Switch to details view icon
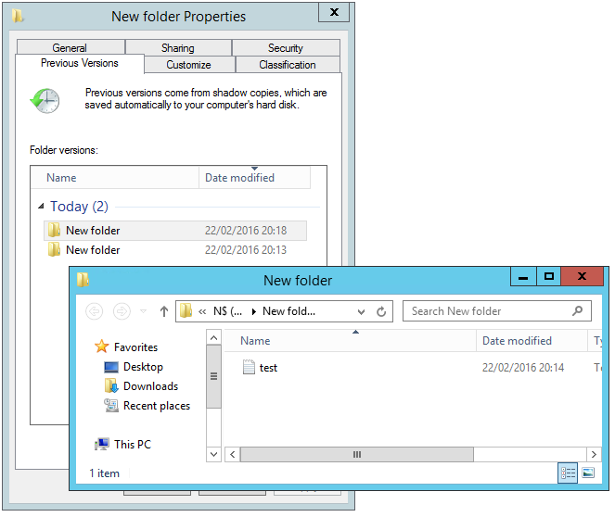The image size is (615, 517). pos(568,473)
